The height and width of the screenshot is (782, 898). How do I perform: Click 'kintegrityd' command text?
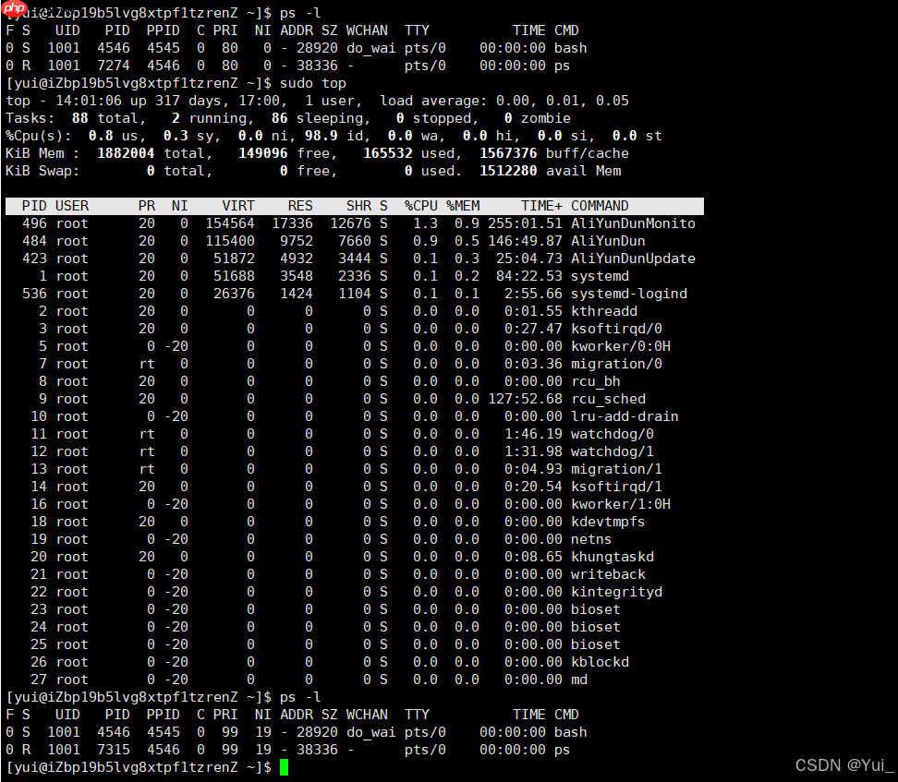point(616,592)
